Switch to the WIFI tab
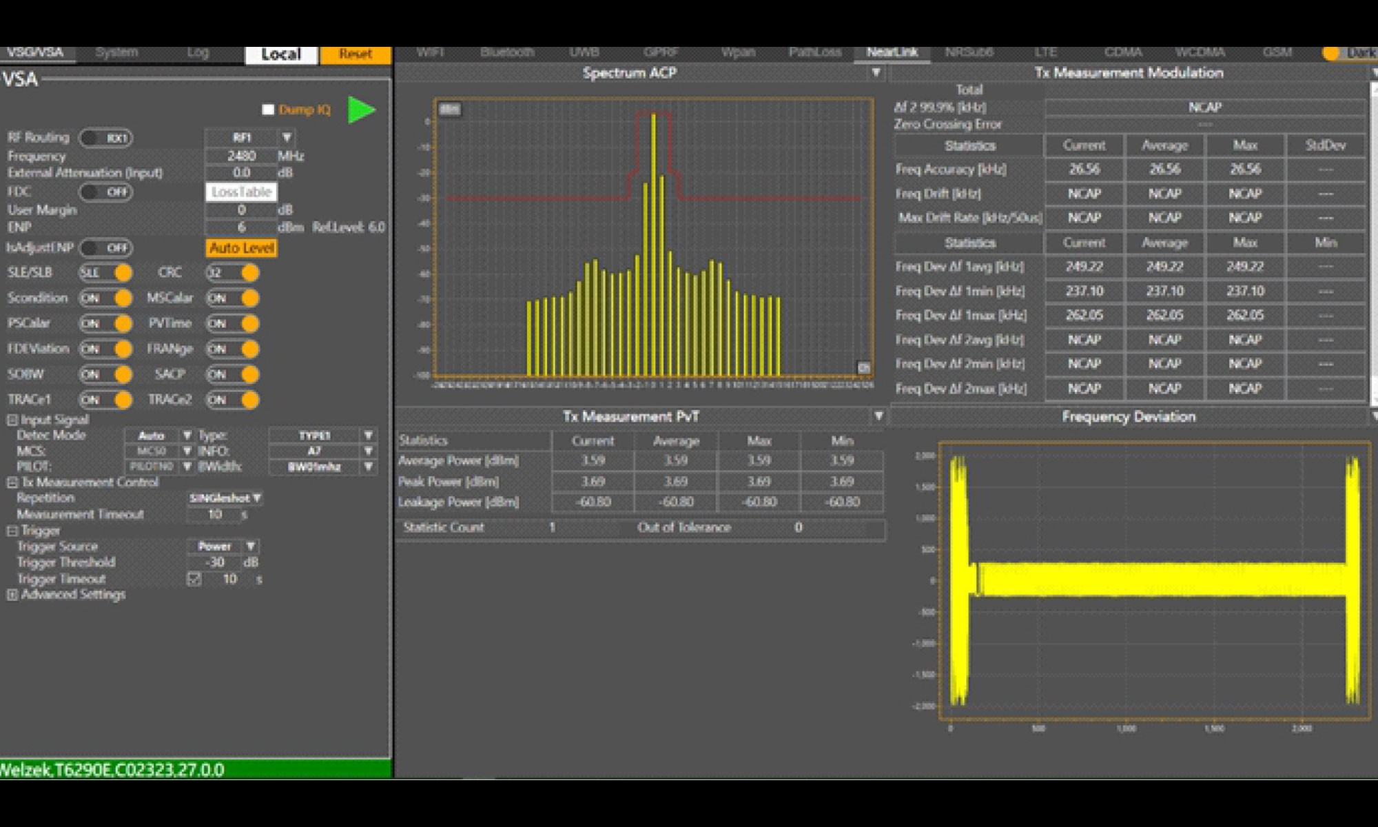This screenshot has width=1378, height=827. [430, 52]
